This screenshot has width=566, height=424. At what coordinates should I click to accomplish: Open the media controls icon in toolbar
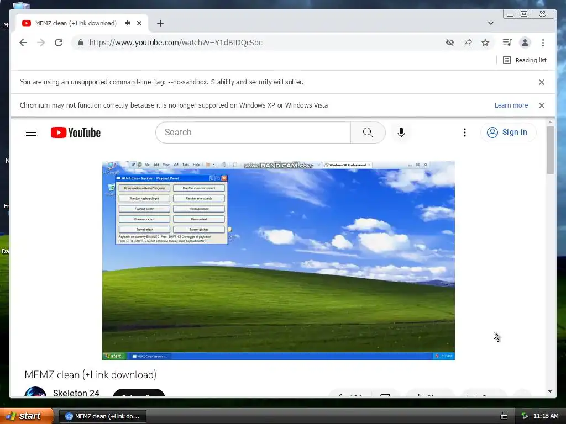pos(507,43)
